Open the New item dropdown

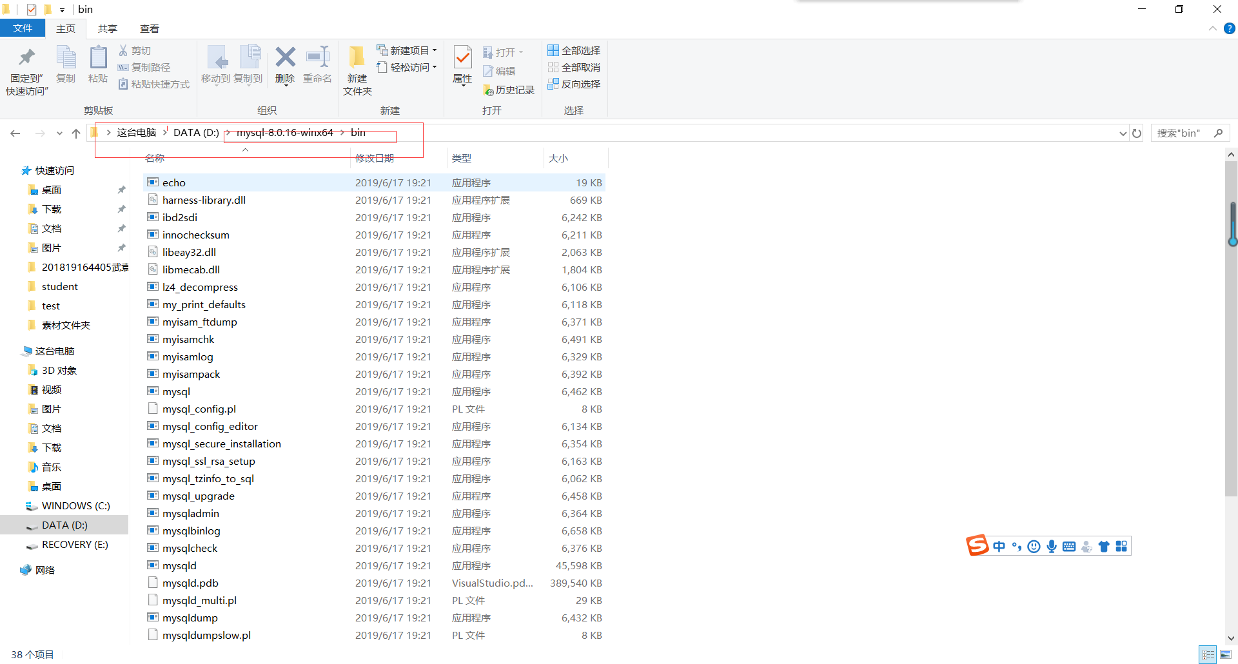(x=407, y=50)
